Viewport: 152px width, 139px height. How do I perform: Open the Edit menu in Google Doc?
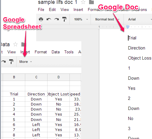pyautogui.click(x=52, y=10)
